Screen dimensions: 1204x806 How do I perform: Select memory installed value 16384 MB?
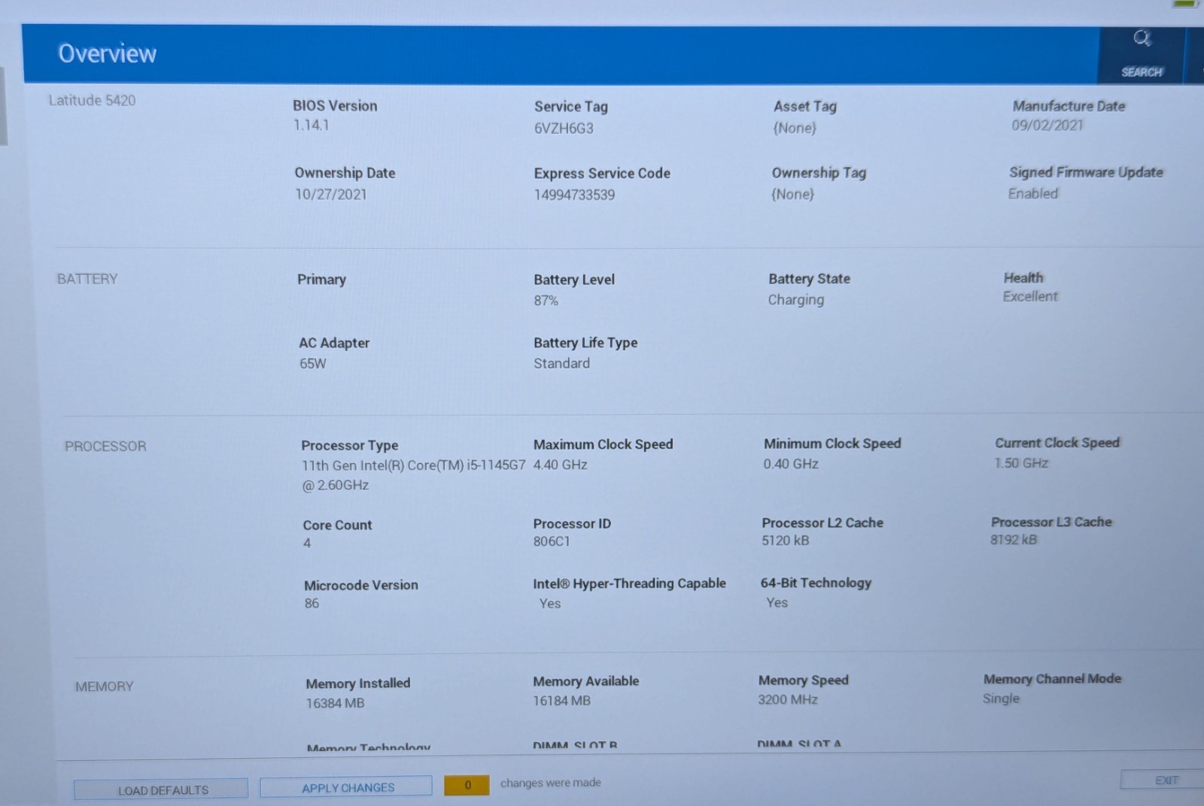point(335,703)
